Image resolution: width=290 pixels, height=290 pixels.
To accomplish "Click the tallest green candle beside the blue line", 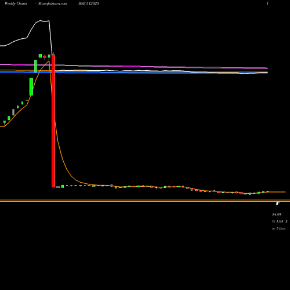I will [31, 86].
